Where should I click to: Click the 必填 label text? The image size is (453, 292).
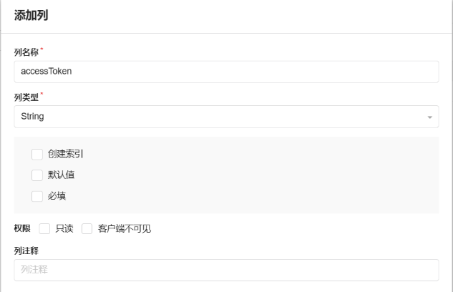(x=57, y=195)
